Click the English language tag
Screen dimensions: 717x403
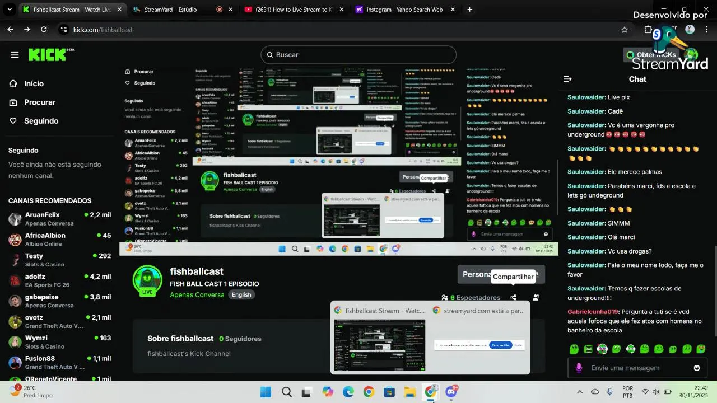(241, 295)
